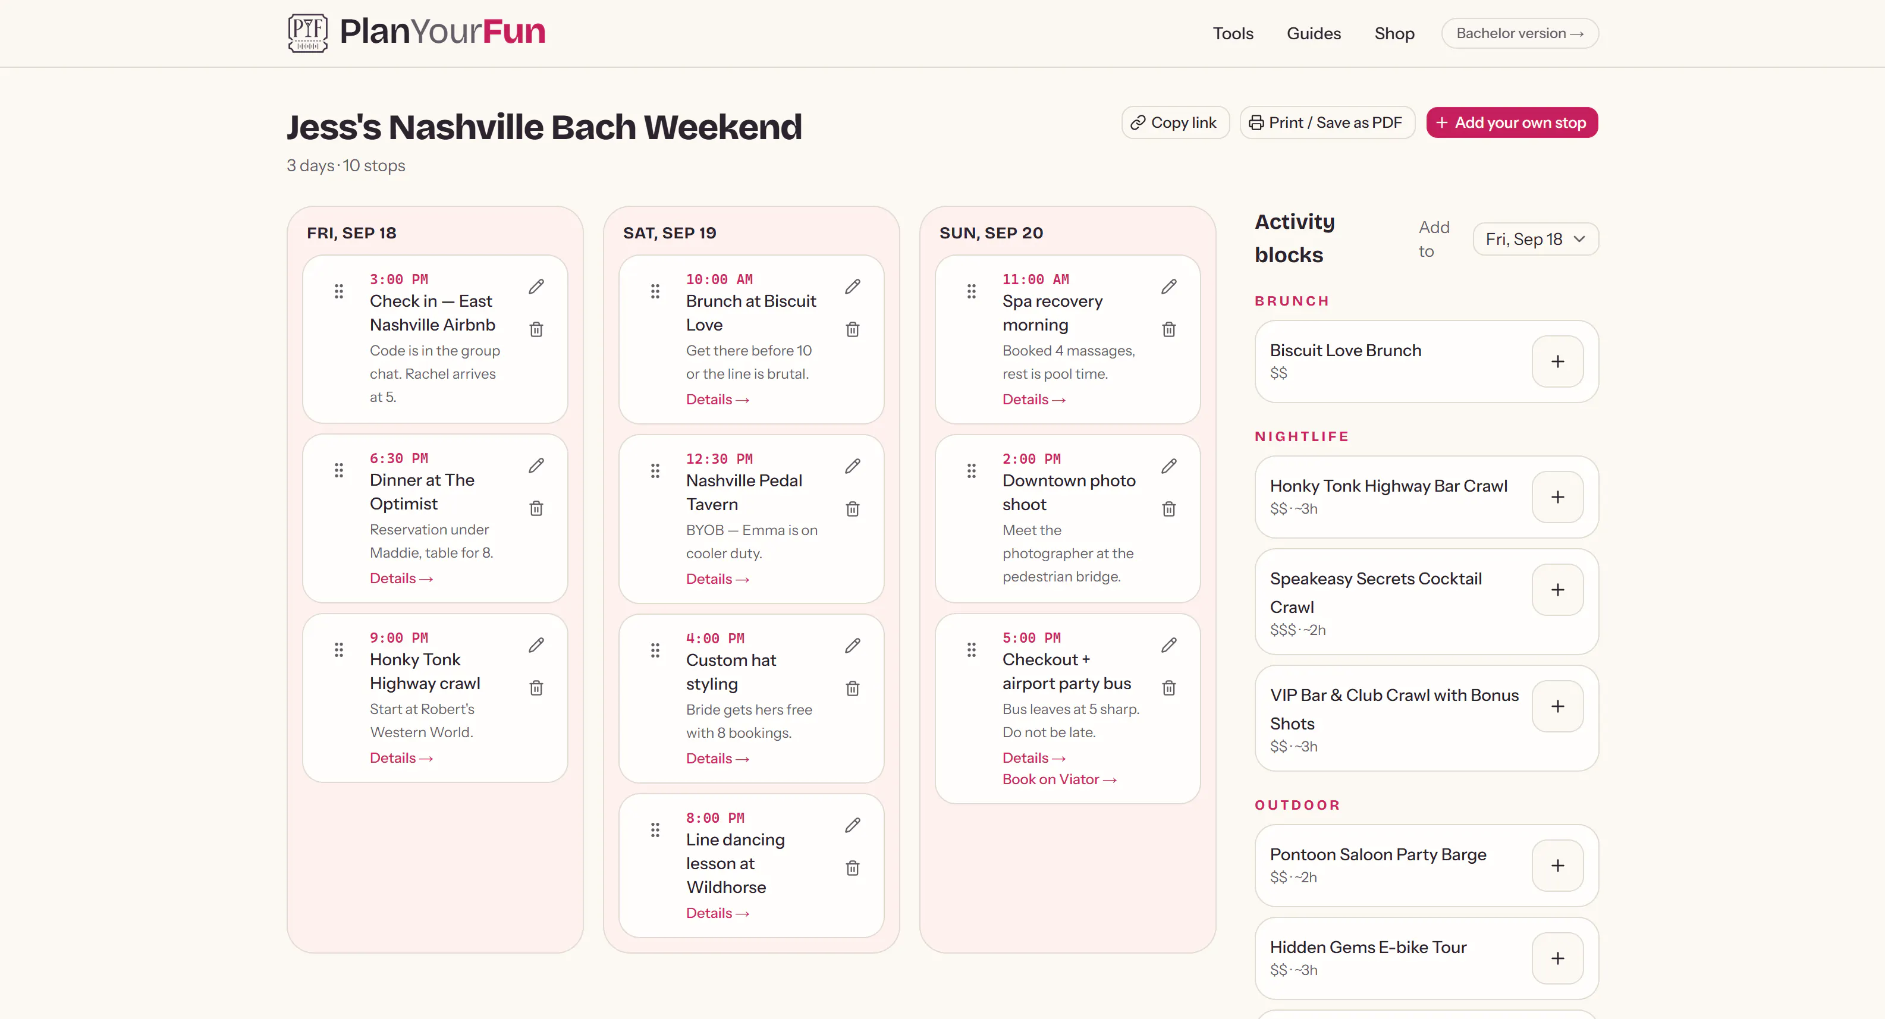Open the Shop menu item
1885x1019 pixels.
pyautogui.click(x=1394, y=34)
